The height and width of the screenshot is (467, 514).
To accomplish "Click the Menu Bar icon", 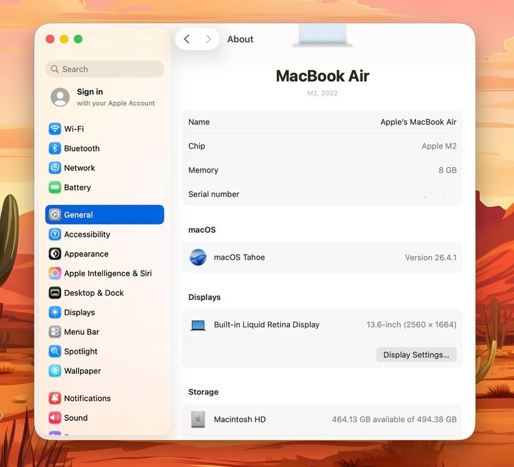I will [55, 331].
